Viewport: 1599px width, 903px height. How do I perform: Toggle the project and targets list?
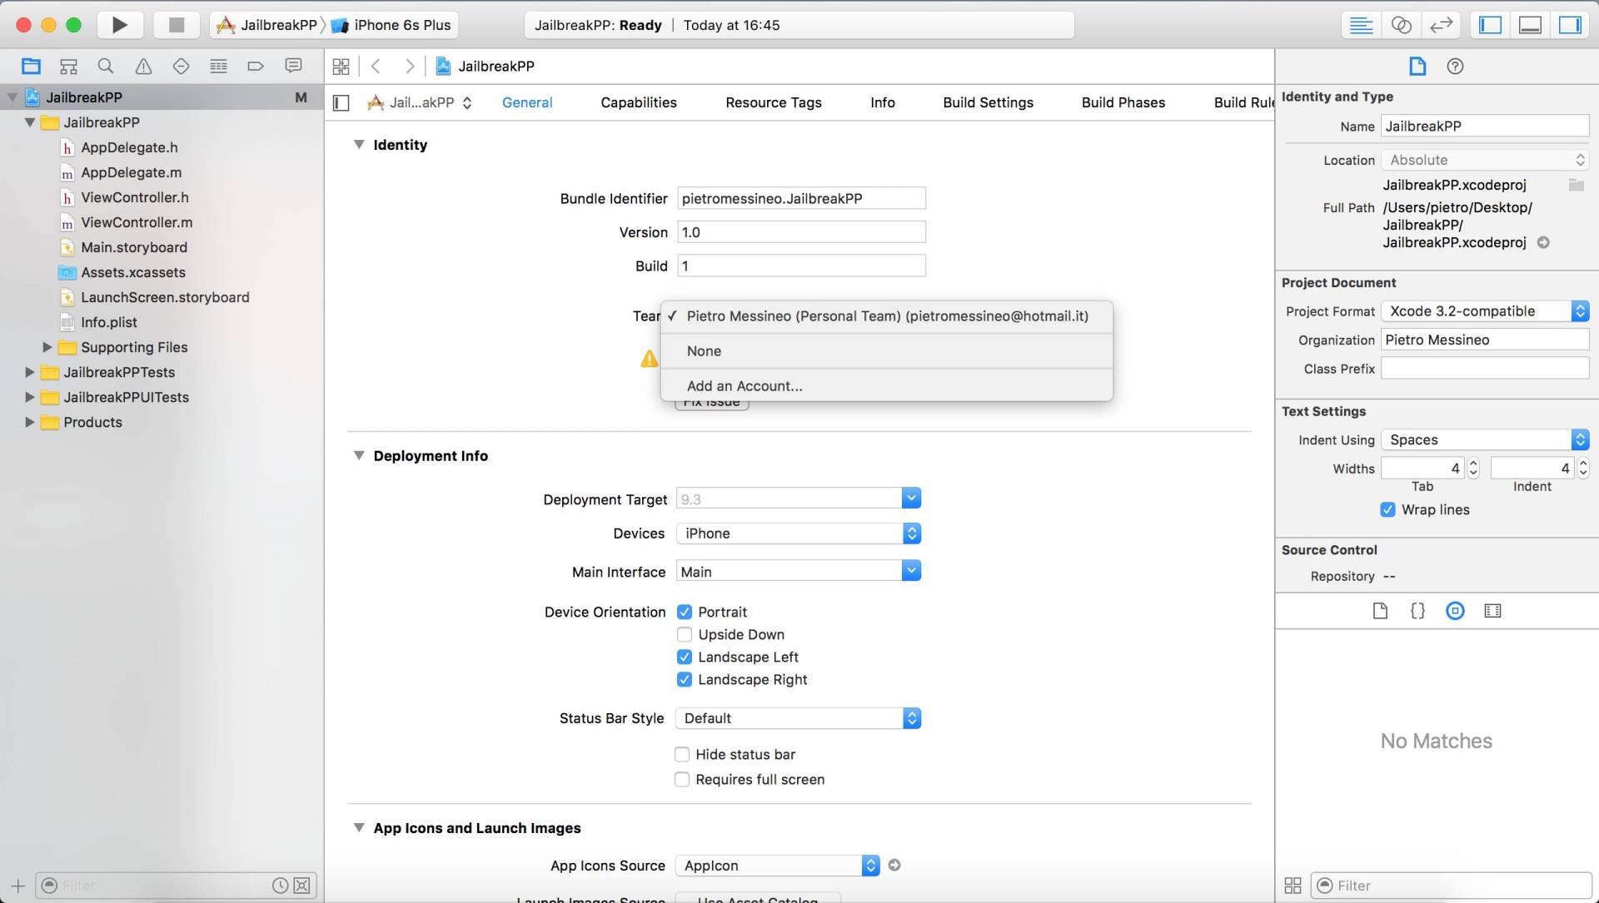(x=341, y=102)
